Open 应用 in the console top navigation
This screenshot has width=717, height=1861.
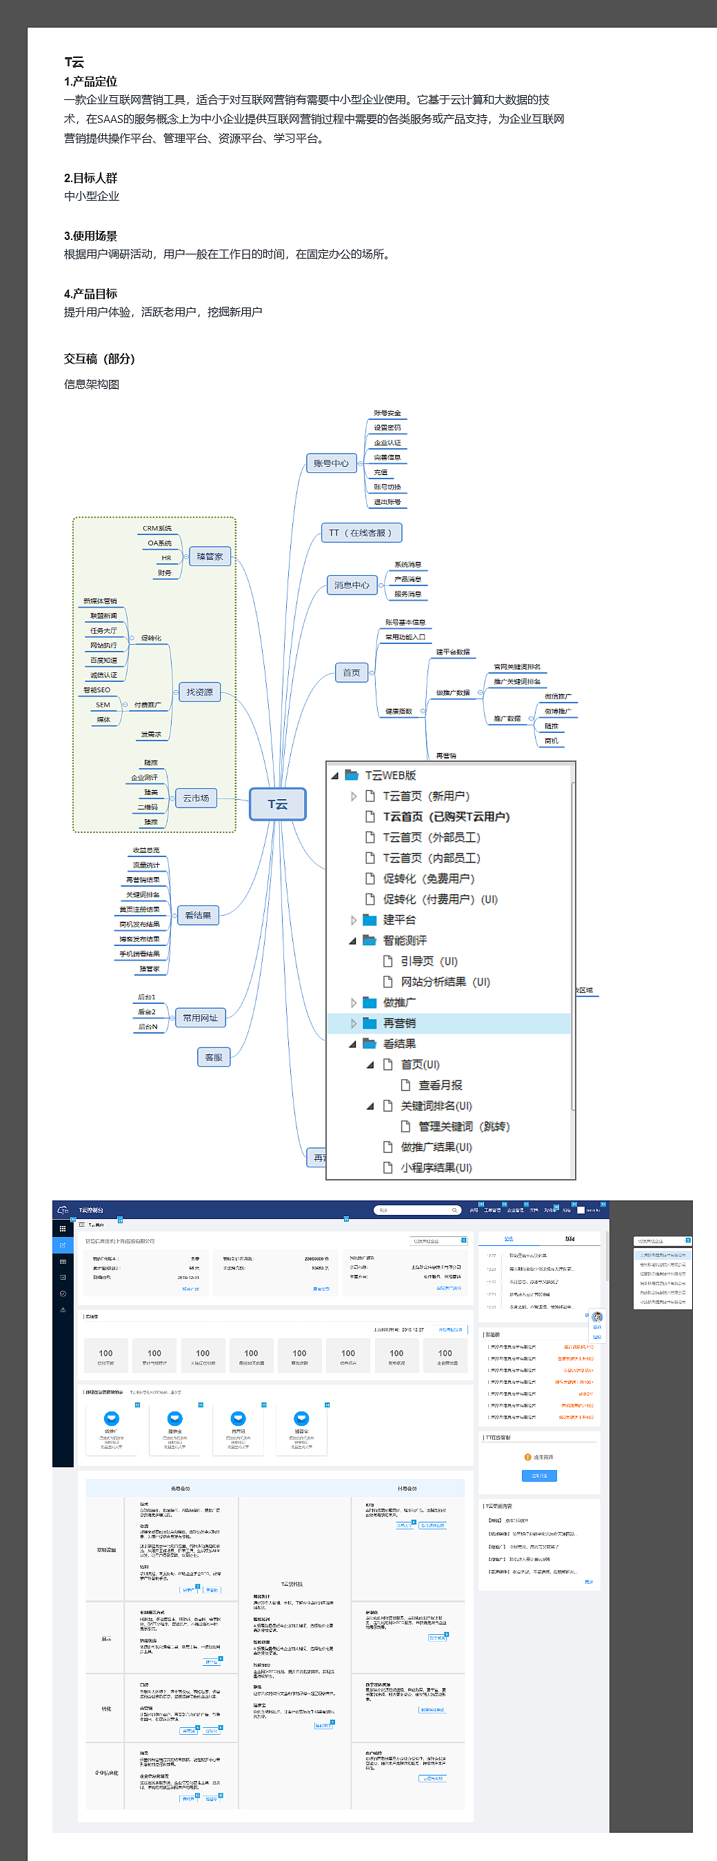[474, 1210]
